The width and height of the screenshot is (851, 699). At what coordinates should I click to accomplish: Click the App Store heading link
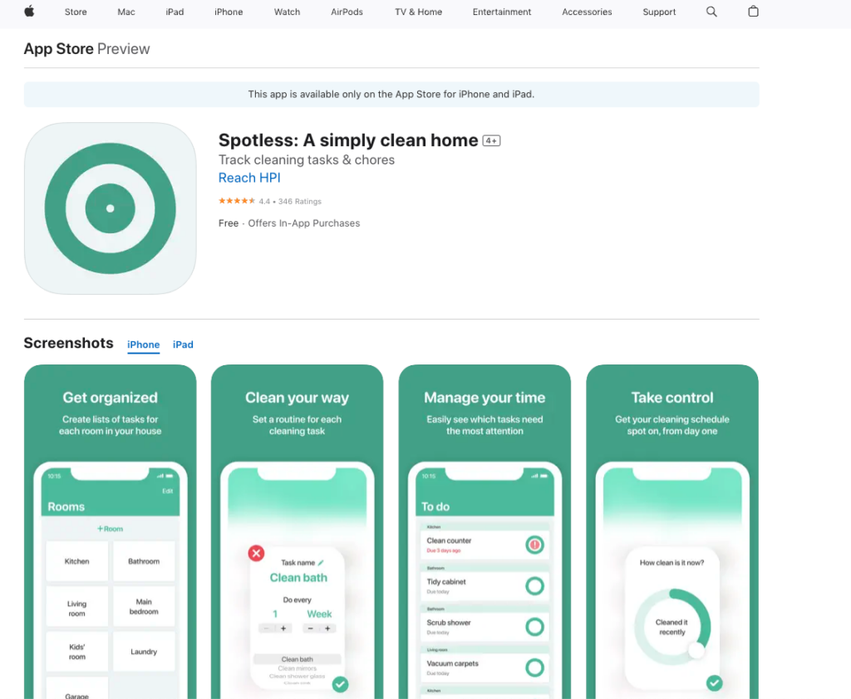point(59,49)
